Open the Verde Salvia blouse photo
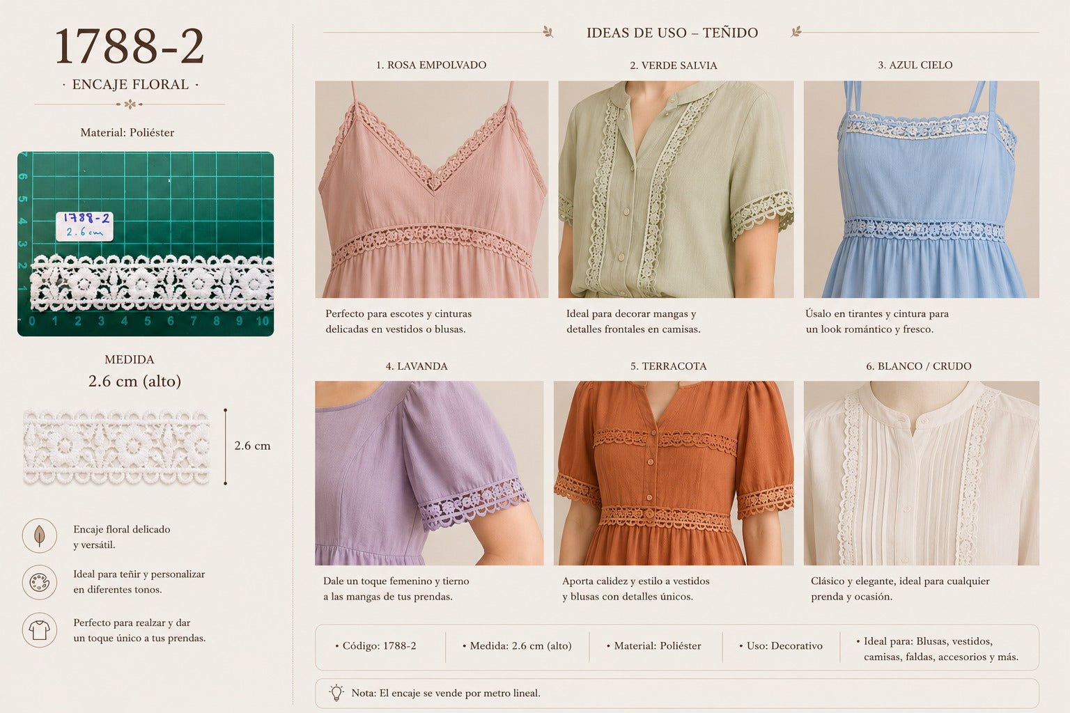The width and height of the screenshot is (1070, 713). coord(676,189)
